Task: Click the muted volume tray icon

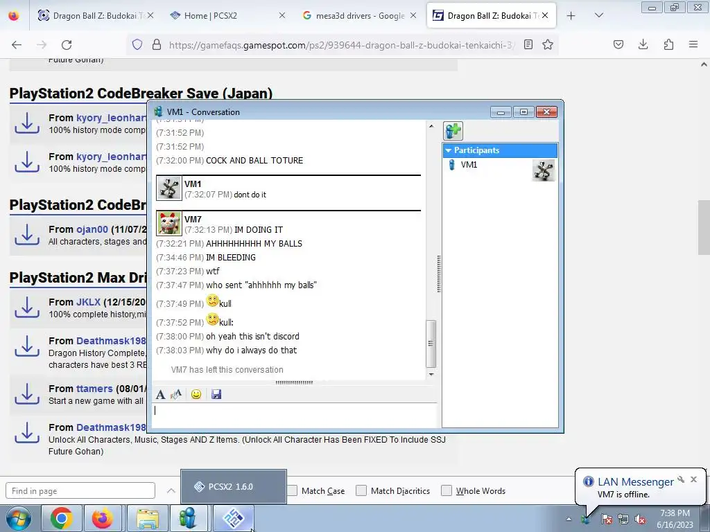Action: (x=640, y=519)
